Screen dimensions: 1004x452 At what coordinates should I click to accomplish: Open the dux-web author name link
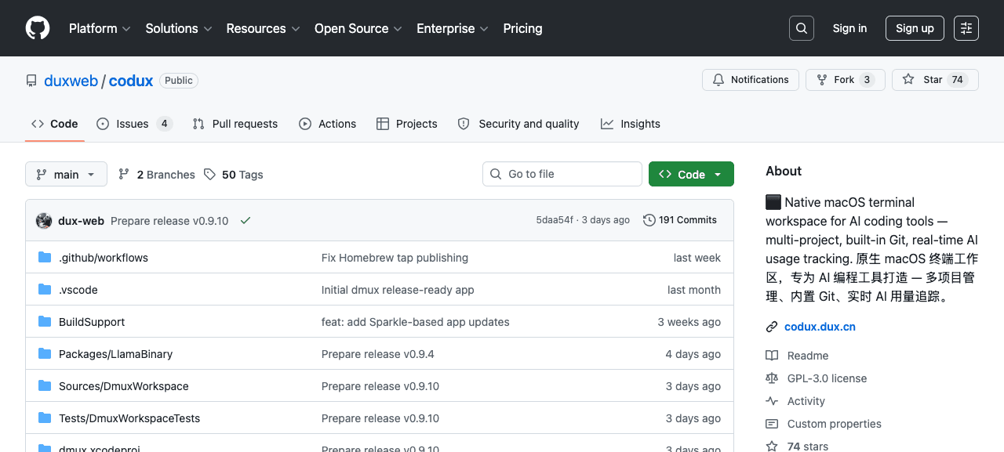(81, 221)
